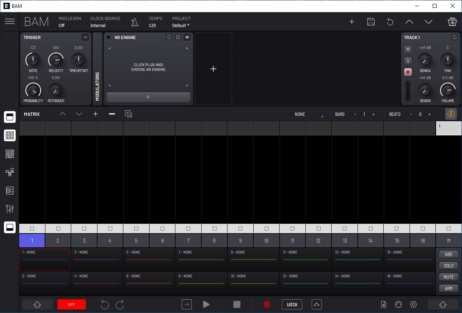
Task: Click the LATCH button
Action: coord(292,304)
